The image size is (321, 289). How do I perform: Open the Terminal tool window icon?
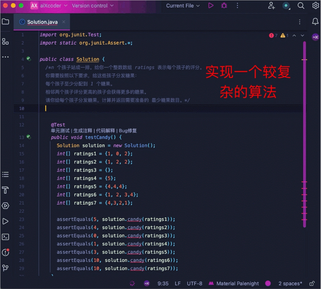coord(5,237)
